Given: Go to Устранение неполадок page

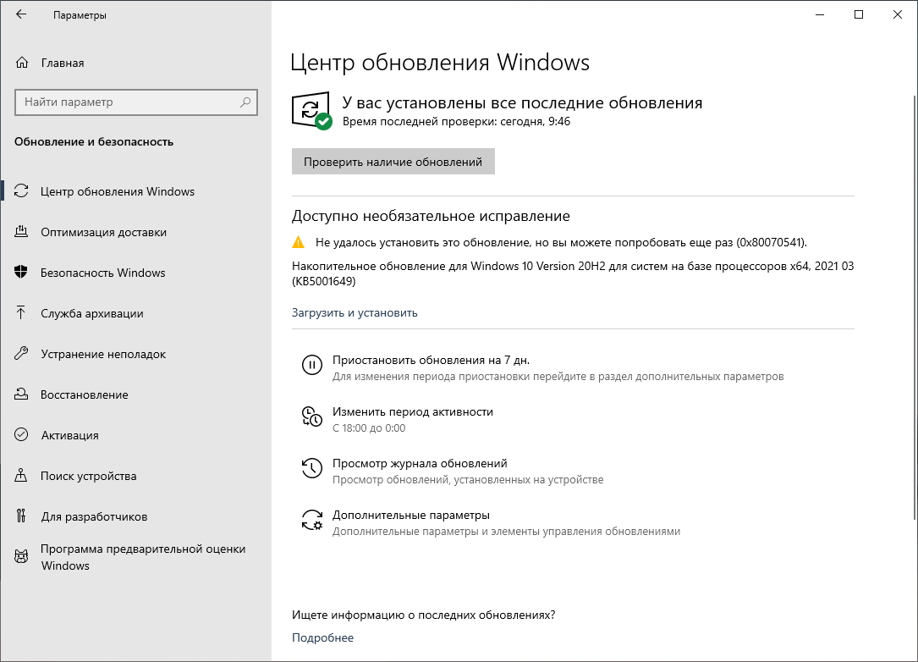Looking at the screenshot, I should [103, 354].
